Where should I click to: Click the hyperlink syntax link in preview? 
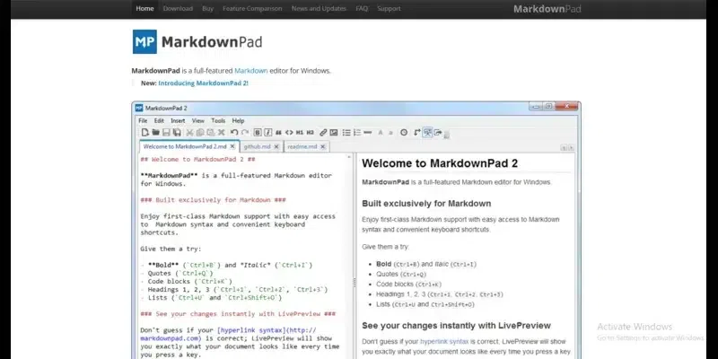pyautogui.click(x=444, y=341)
